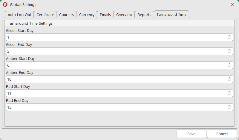239x140 pixels.
Task: Increase the Amber Start Day value
Action: [x=229, y=64]
